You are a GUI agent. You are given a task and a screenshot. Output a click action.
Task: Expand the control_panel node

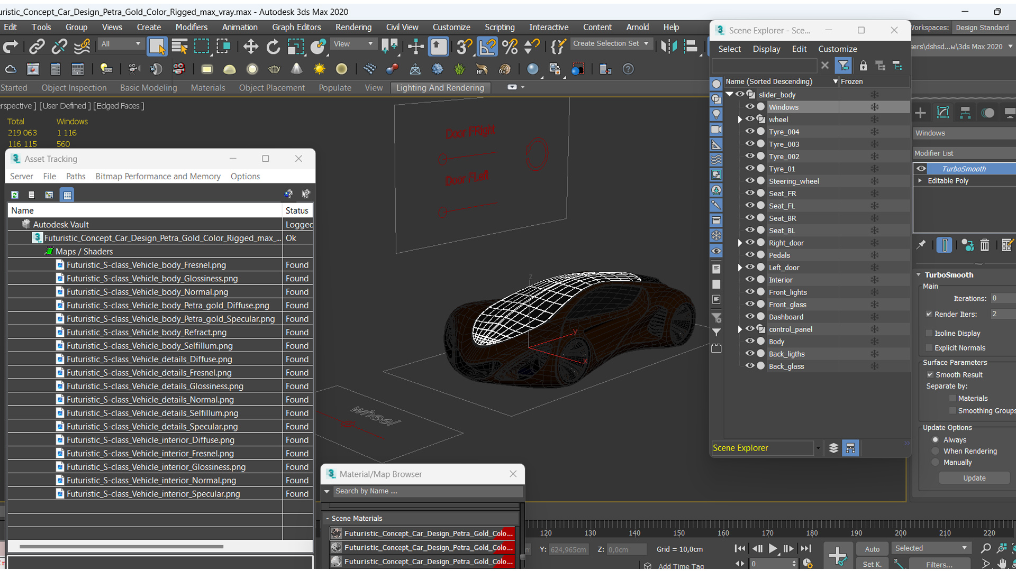740,329
